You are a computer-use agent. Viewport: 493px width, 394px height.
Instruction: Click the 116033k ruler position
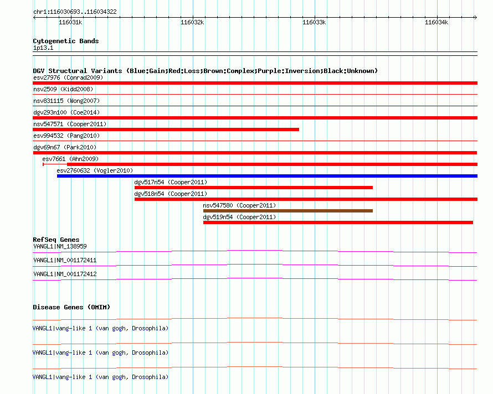(x=315, y=22)
